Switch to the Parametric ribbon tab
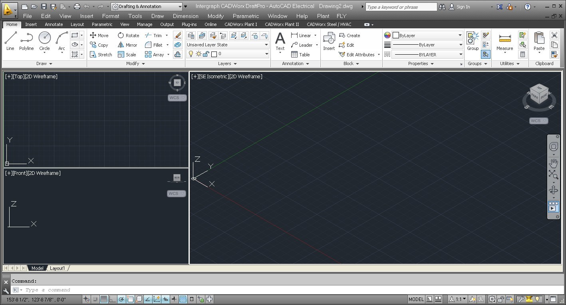 [x=102, y=24]
